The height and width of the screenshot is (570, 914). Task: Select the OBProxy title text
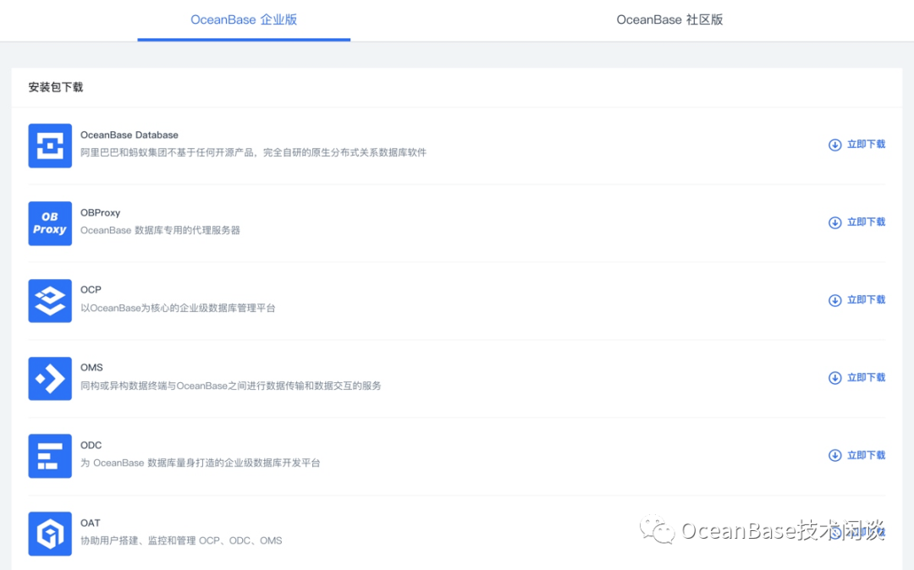100,213
